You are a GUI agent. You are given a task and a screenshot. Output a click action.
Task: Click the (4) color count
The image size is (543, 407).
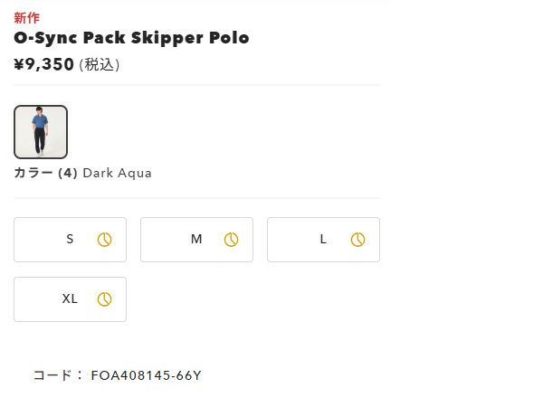pos(68,173)
